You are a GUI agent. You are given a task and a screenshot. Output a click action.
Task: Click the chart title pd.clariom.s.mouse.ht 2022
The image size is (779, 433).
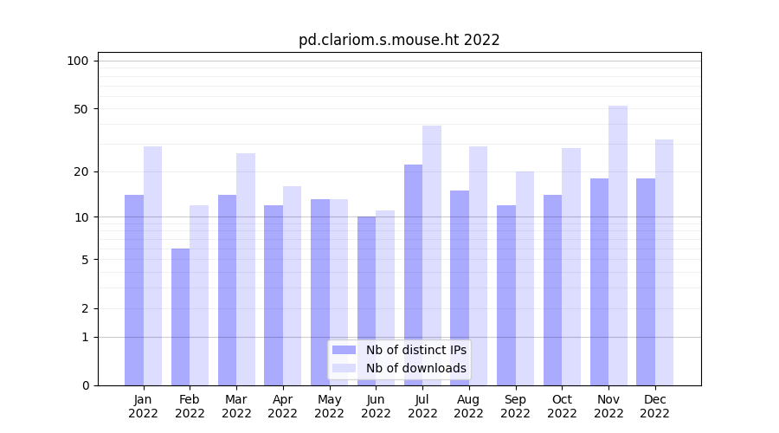tap(399, 40)
